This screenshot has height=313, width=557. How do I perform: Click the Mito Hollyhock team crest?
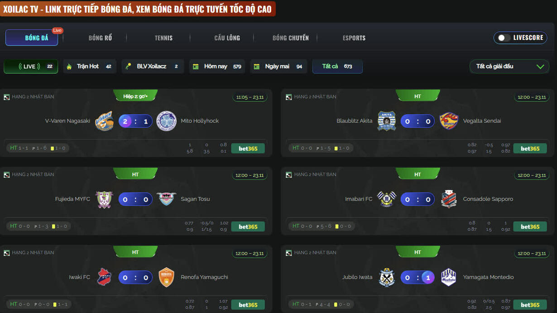(x=166, y=121)
